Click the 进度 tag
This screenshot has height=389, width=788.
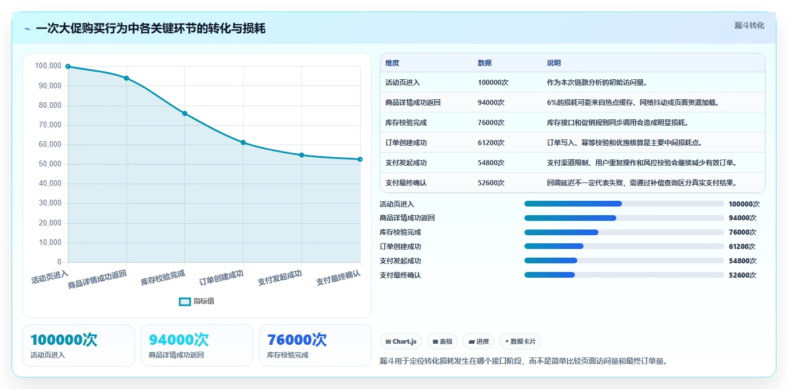(x=479, y=341)
